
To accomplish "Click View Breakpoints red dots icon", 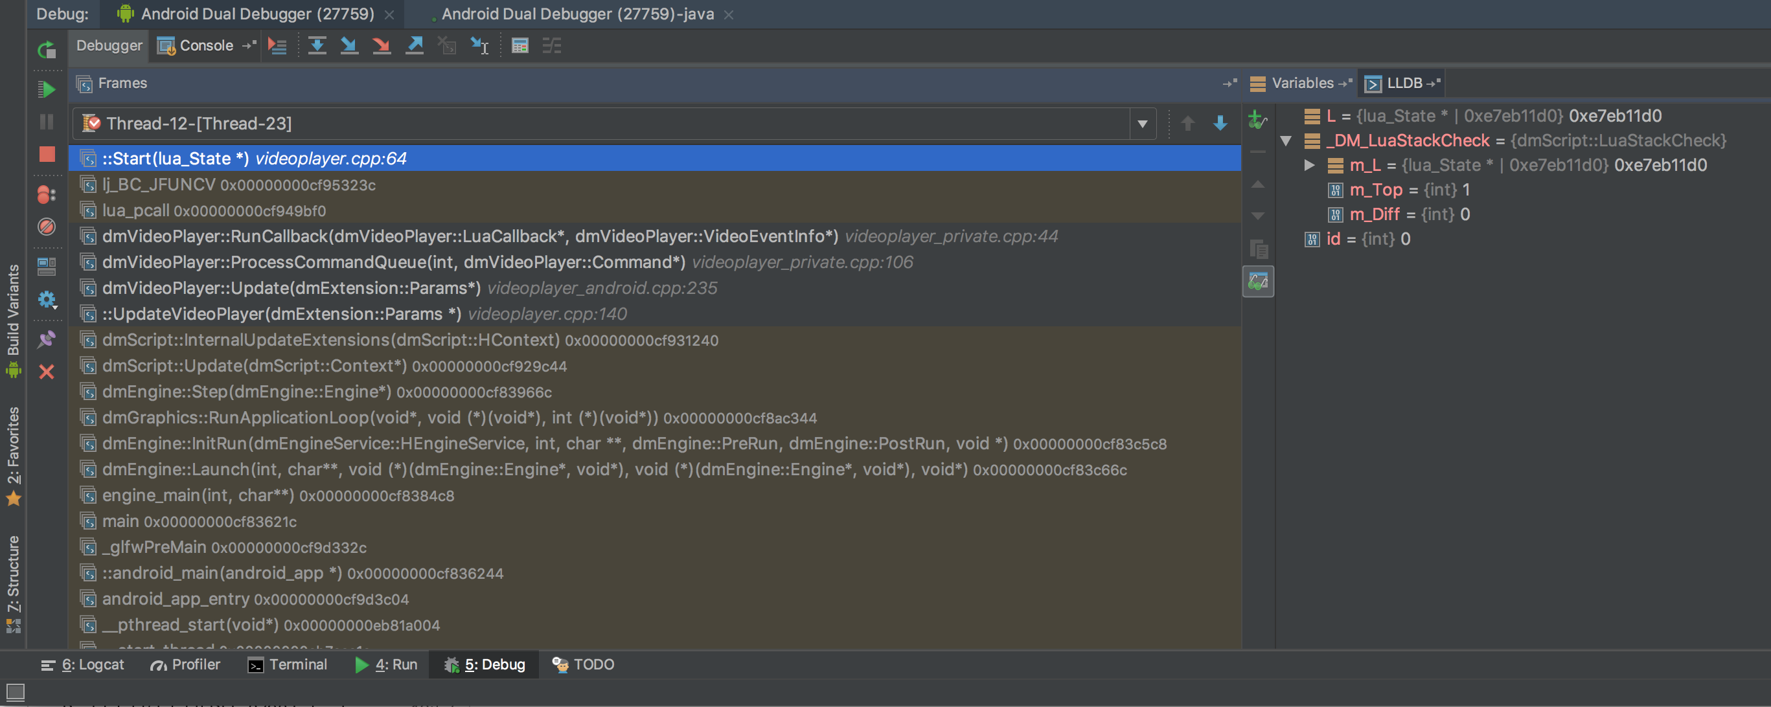I will coord(47,195).
